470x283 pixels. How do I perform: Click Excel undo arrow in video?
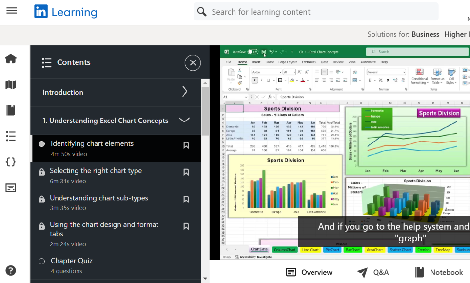[271, 52]
